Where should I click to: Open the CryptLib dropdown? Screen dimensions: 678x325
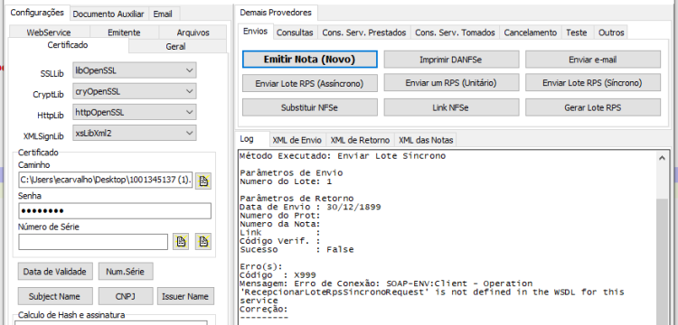(x=135, y=91)
